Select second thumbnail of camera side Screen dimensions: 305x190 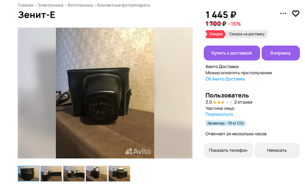coord(51,174)
